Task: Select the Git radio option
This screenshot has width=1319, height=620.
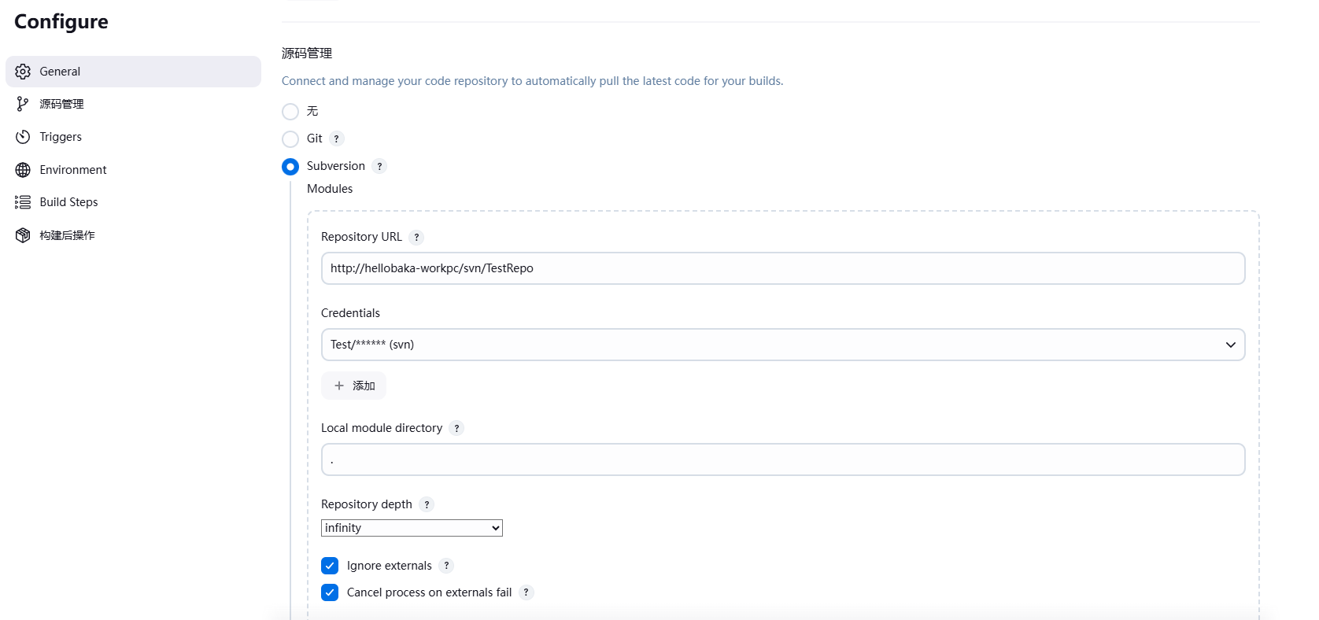Action: pos(290,139)
